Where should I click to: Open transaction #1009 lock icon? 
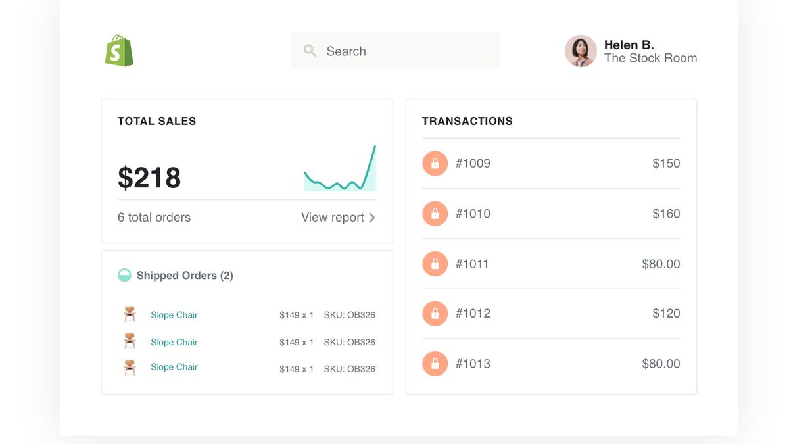tap(435, 163)
